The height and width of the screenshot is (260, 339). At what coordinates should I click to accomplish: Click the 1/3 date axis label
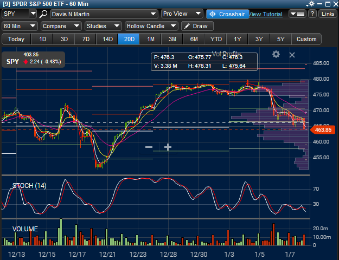pyautogui.click(x=229, y=255)
